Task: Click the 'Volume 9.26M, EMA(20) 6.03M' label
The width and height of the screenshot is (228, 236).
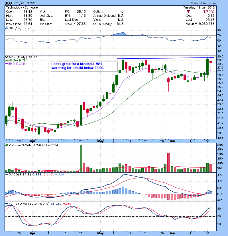Action: [x=33, y=145]
